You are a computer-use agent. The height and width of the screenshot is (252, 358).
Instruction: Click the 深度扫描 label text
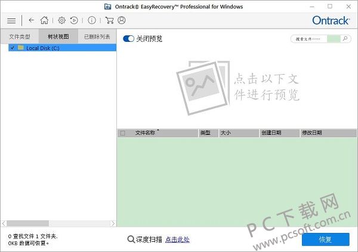click(149, 239)
